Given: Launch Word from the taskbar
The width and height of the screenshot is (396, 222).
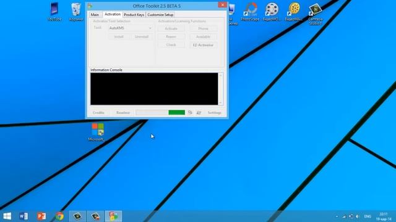Looking at the screenshot, I should [24, 216].
